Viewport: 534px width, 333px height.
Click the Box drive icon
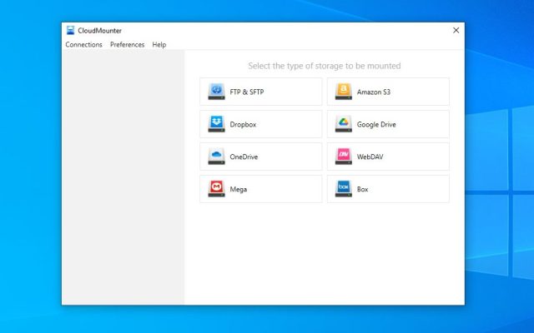point(343,189)
